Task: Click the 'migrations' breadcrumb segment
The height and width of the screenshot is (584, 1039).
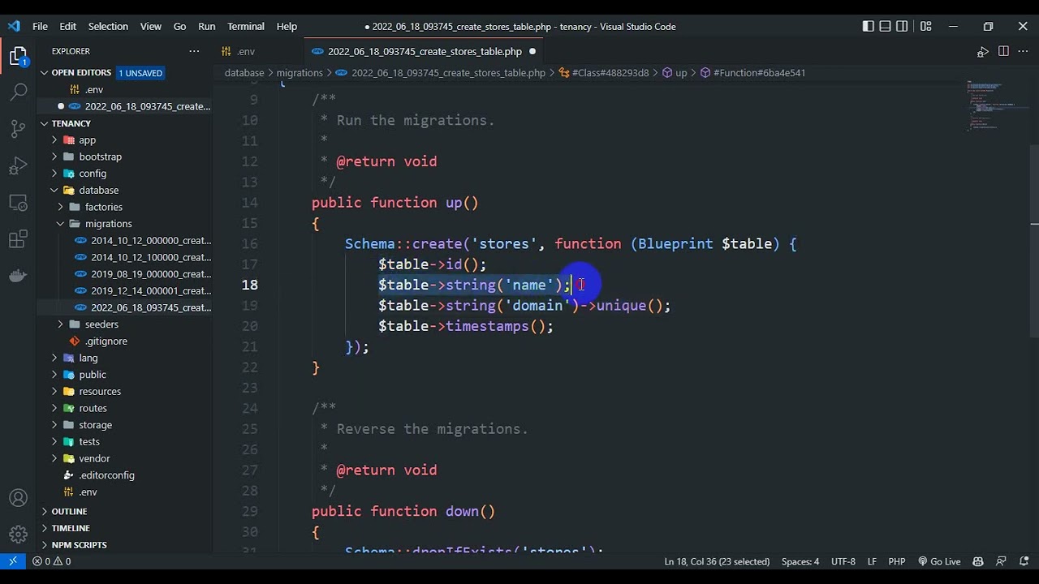Action: 300,73
